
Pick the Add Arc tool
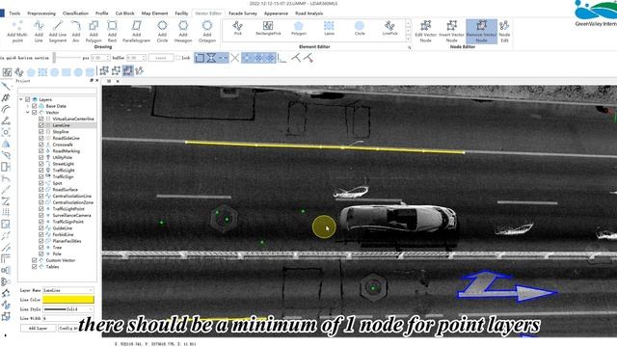(x=76, y=32)
